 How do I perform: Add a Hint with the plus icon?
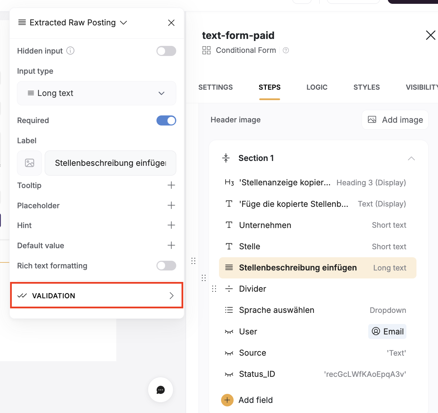click(171, 225)
